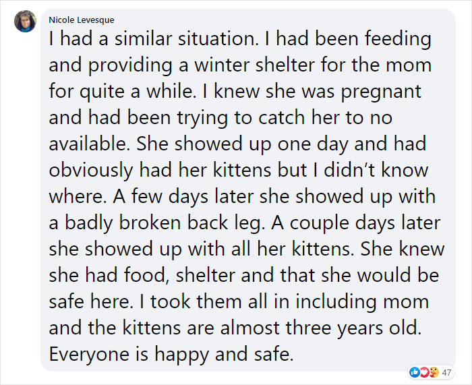Click the Care hug emoji reaction icon
The width and height of the screenshot is (472, 385).
pyautogui.click(x=433, y=372)
